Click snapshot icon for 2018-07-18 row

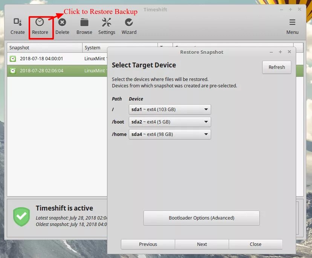(x=13, y=59)
